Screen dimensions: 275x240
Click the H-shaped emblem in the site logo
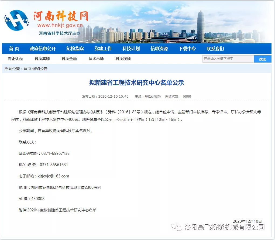(17, 20)
